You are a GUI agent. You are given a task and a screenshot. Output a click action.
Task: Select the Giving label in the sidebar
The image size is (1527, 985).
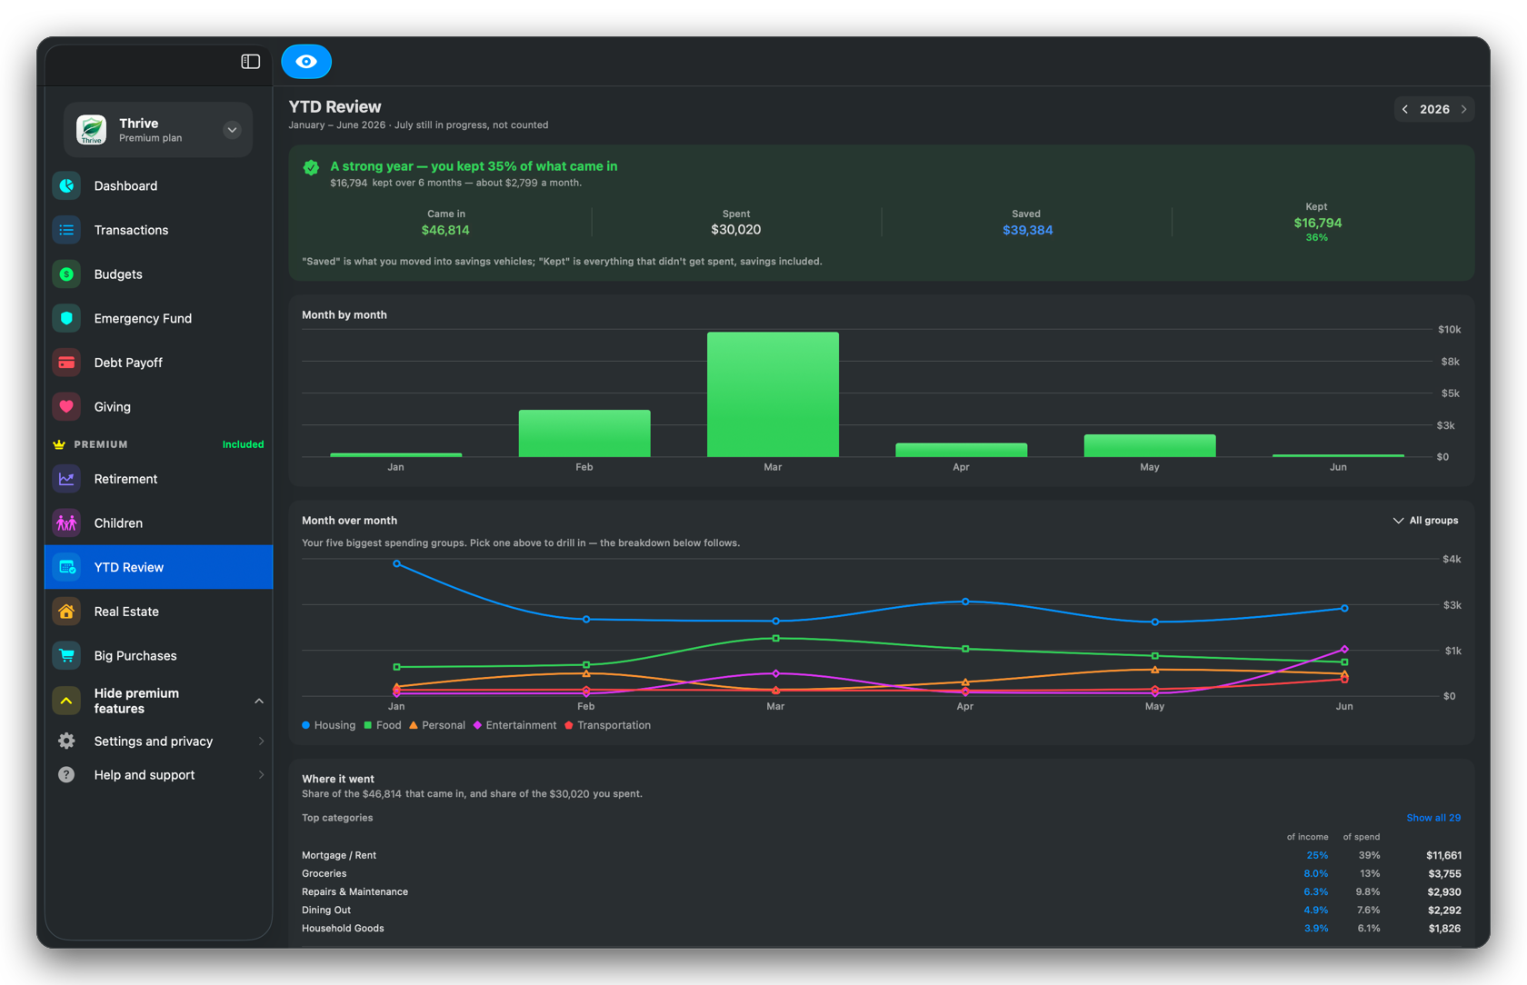tap(113, 407)
